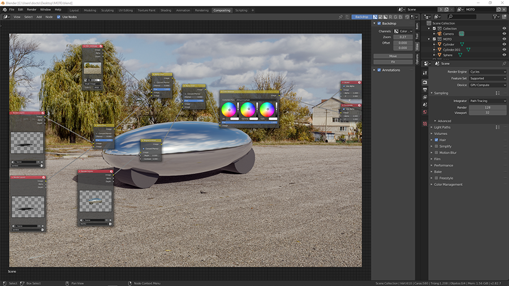Toggle the Use Nodes checkbox
This screenshot has height=286, width=509.
point(59,17)
